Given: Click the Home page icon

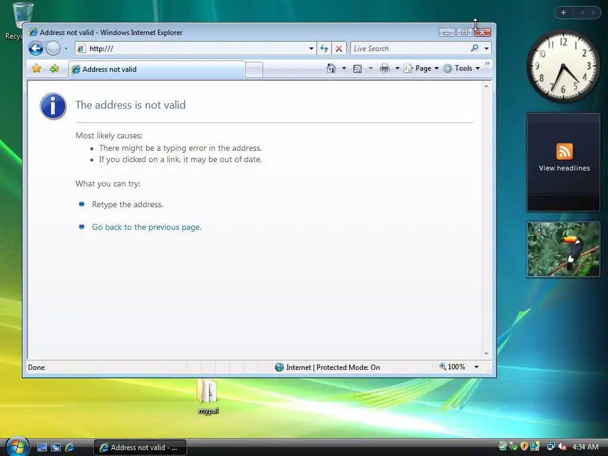Looking at the screenshot, I should point(331,68).
